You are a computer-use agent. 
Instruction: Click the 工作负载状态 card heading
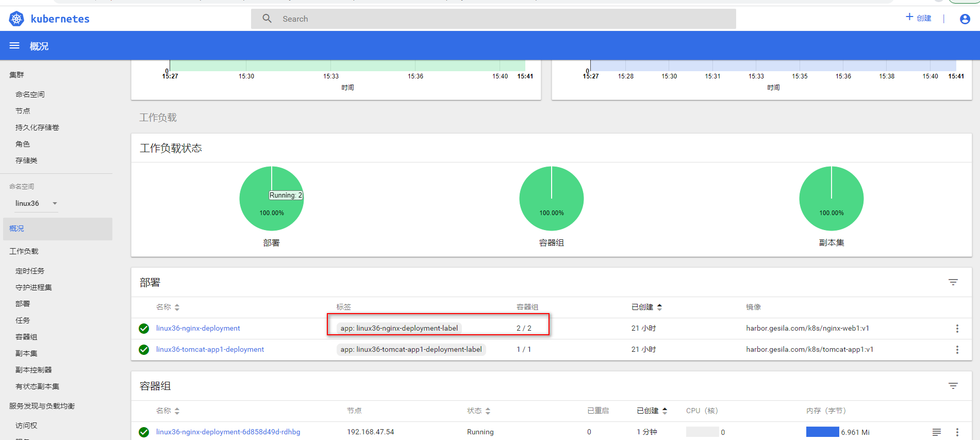coord(171,148)
